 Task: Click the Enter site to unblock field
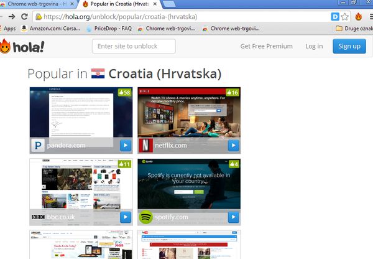134,46
